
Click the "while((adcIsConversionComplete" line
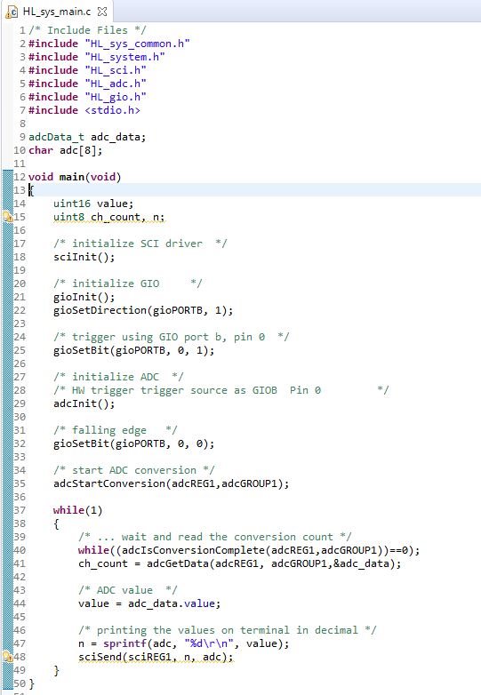click(x=249, y=550)
